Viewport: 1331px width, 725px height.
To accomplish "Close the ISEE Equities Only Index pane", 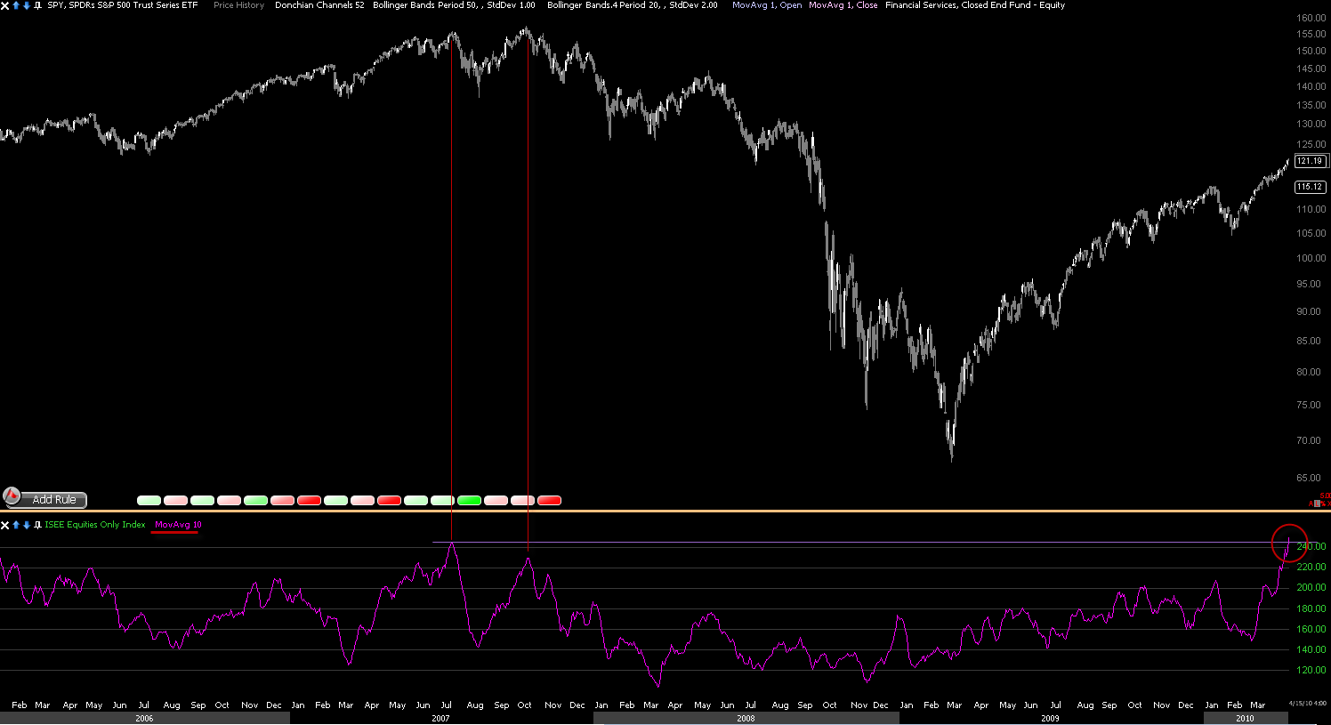I will pos(5,525).
